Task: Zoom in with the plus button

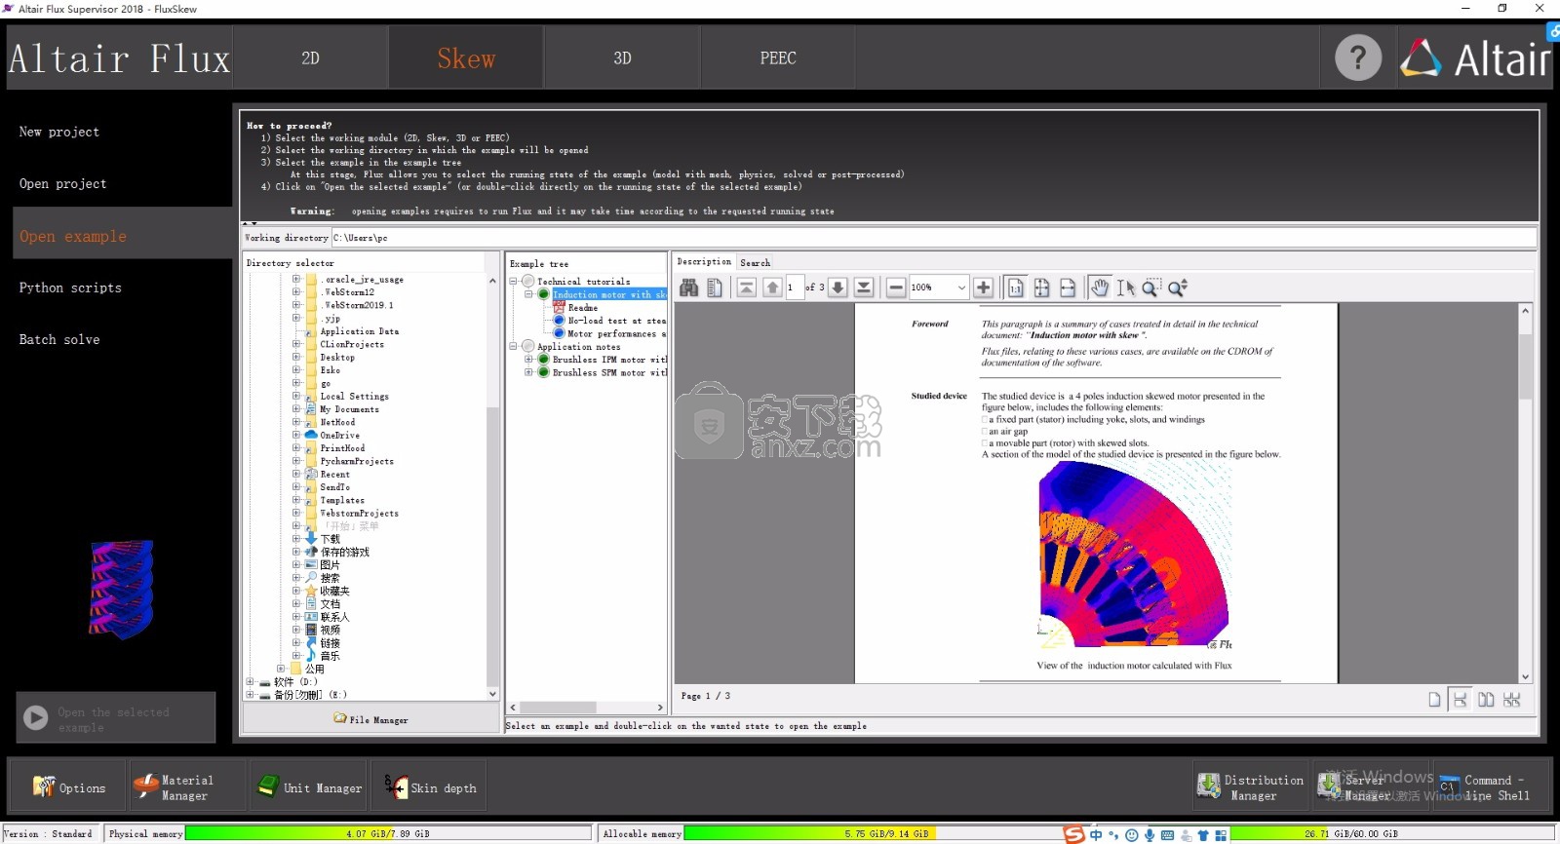Action: point(984,288)
